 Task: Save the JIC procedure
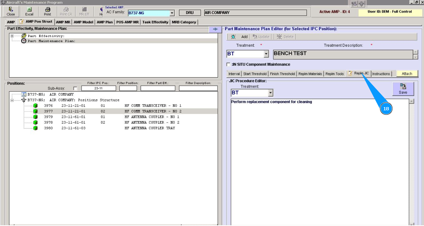point(403,89)
